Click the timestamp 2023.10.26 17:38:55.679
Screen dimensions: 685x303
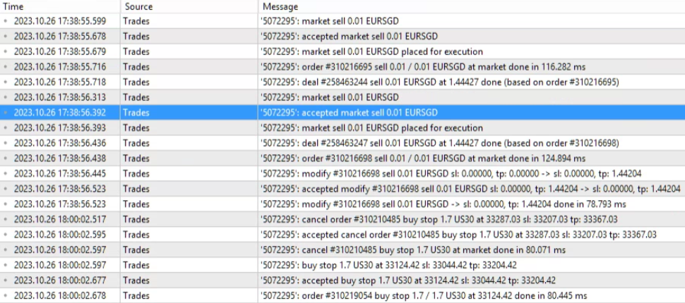(x=59, y=51)
